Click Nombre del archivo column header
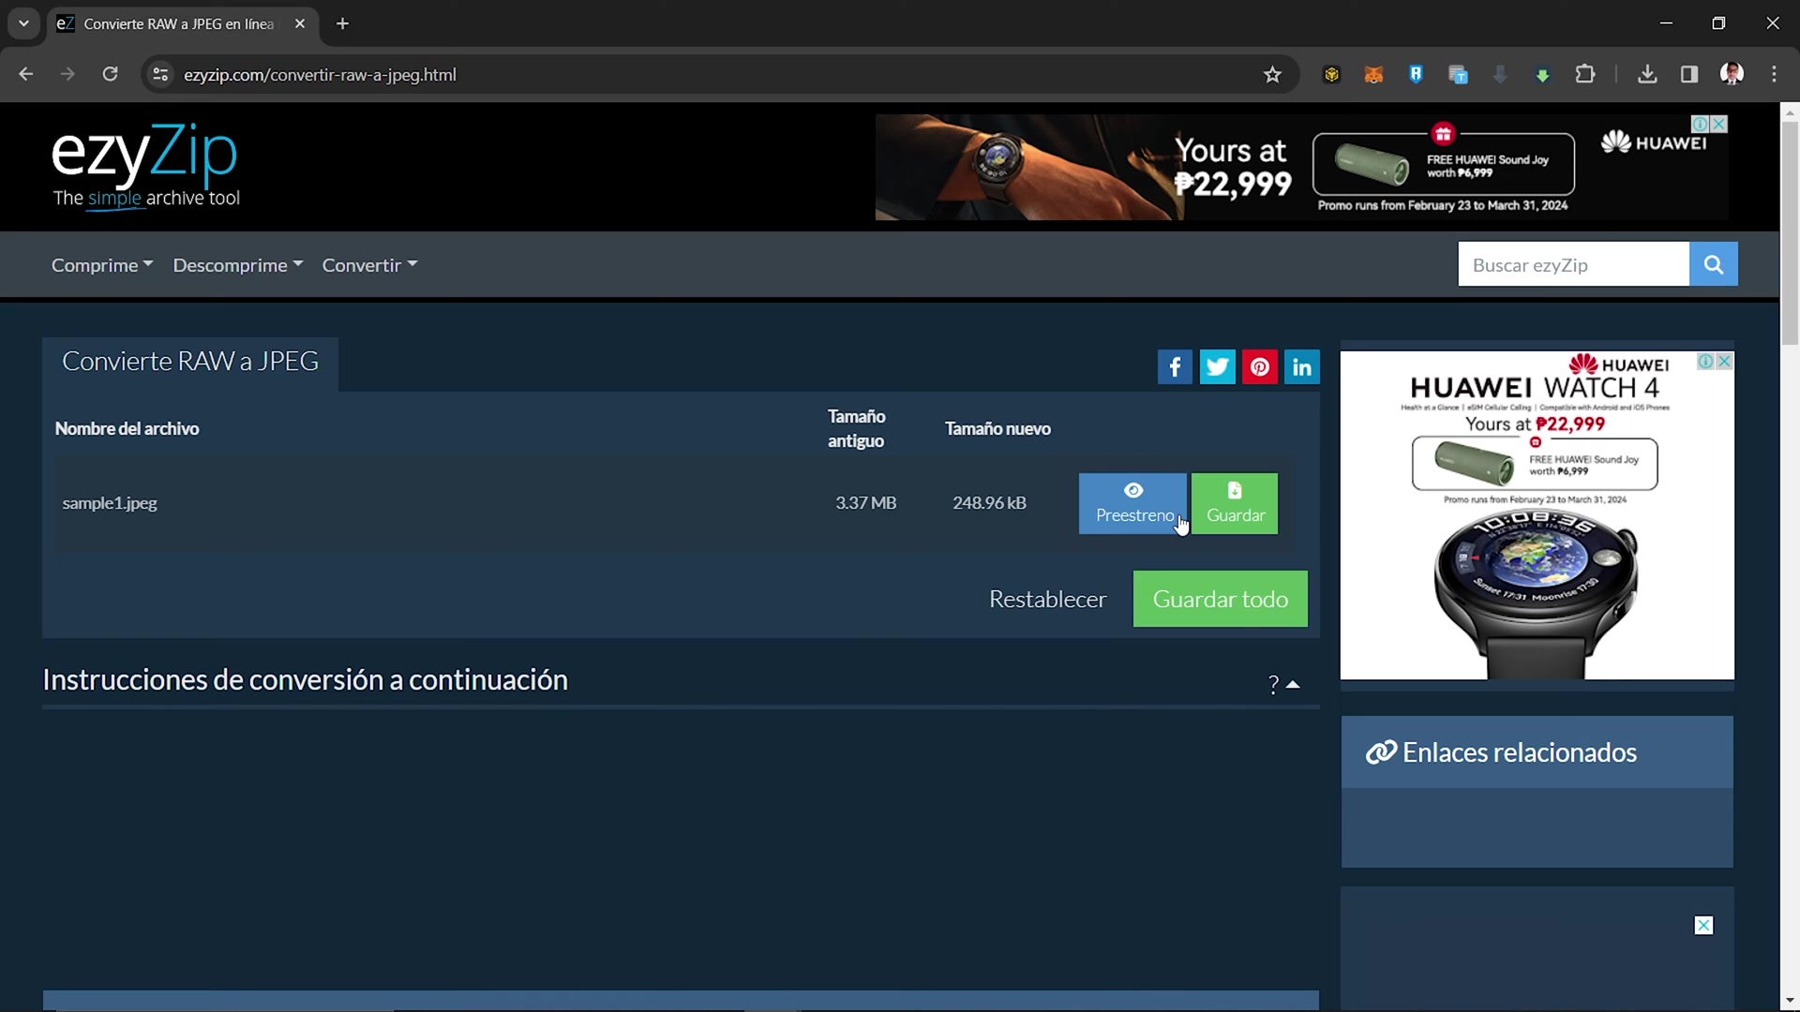Screen dimensions: 1800x1012 (x=127, y=429)
